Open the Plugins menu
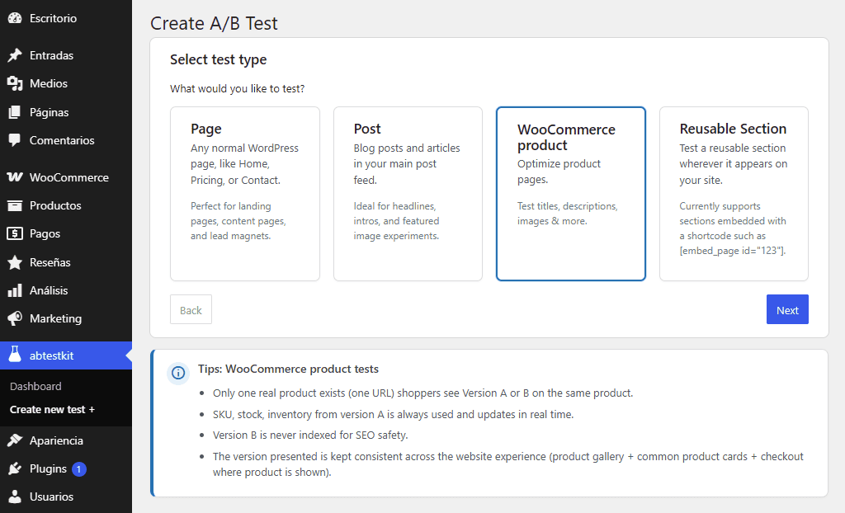Image resolution: width=845 pixels, height=513 pixels. point(66,468)
